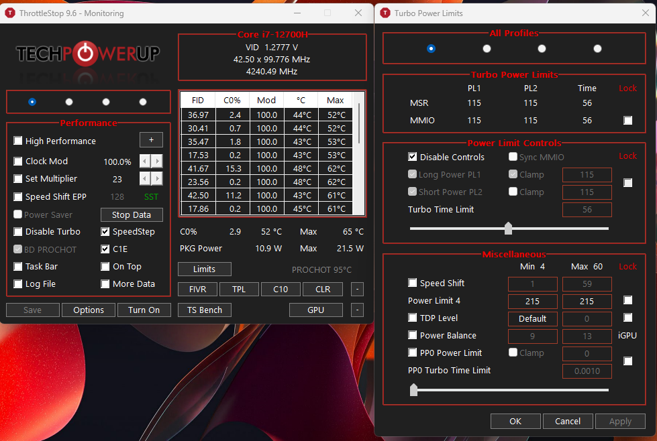The height and width of the screenshot is (441, 657).
Task: Click the Stop Data button
Action: [132, 214]
